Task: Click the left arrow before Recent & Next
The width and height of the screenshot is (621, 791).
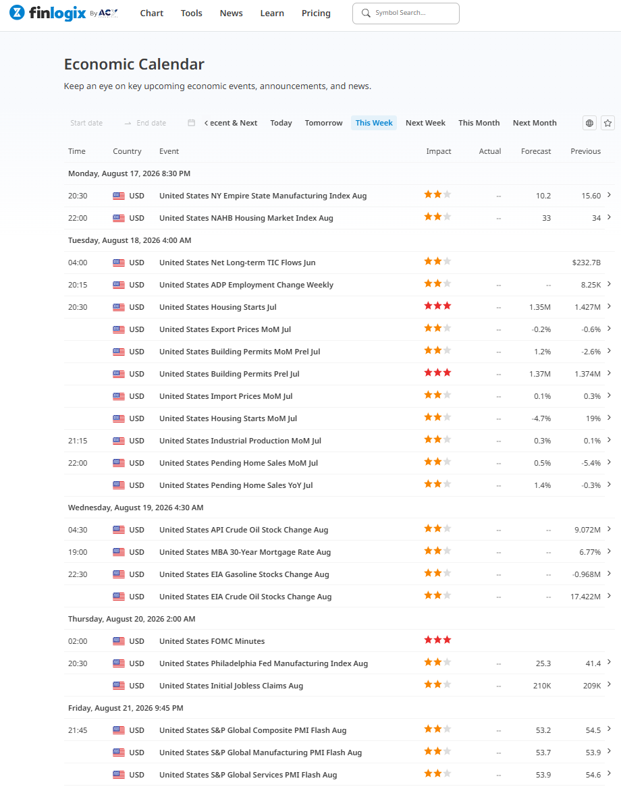Action: tap(206, 123)
